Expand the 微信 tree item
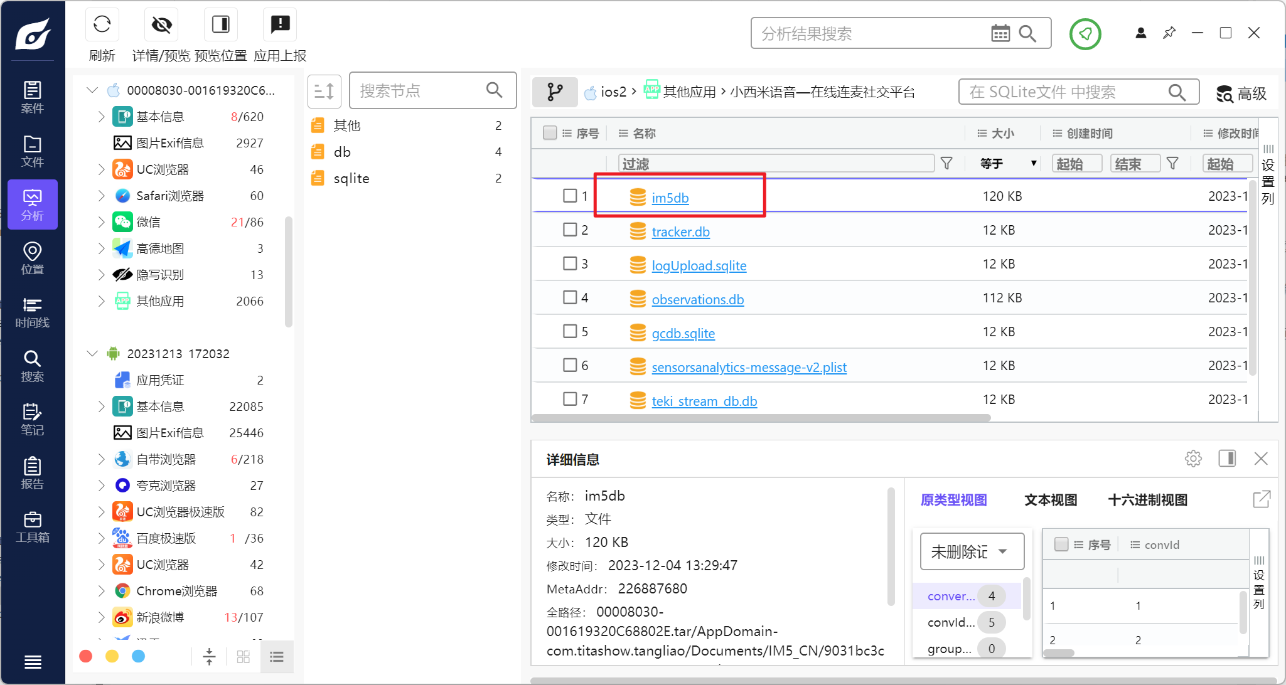The height and width of the screenshot is (685, 1286). pos(101,222)
